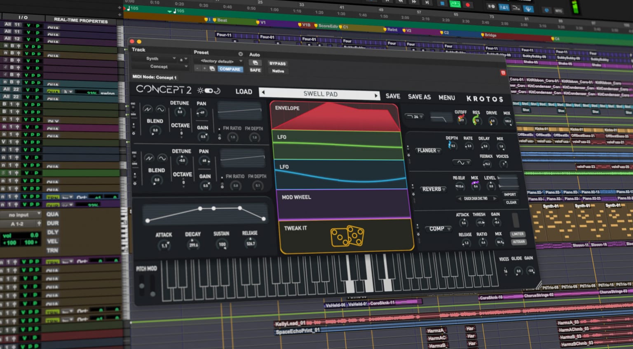The width and height of the screenshot is (633, 349).
Task: Click the filter Cutoff knob
Action: 461,119
